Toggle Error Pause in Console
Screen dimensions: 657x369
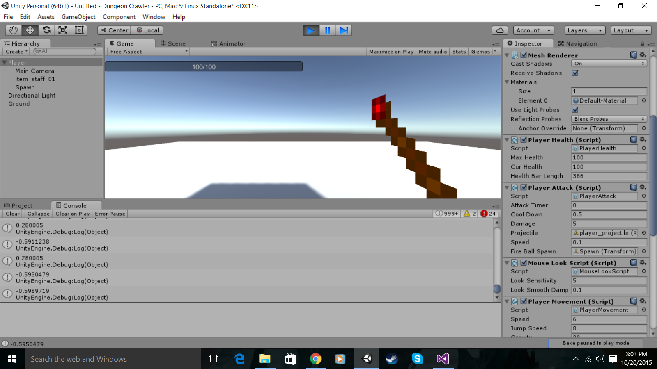[x=110, y=214]
